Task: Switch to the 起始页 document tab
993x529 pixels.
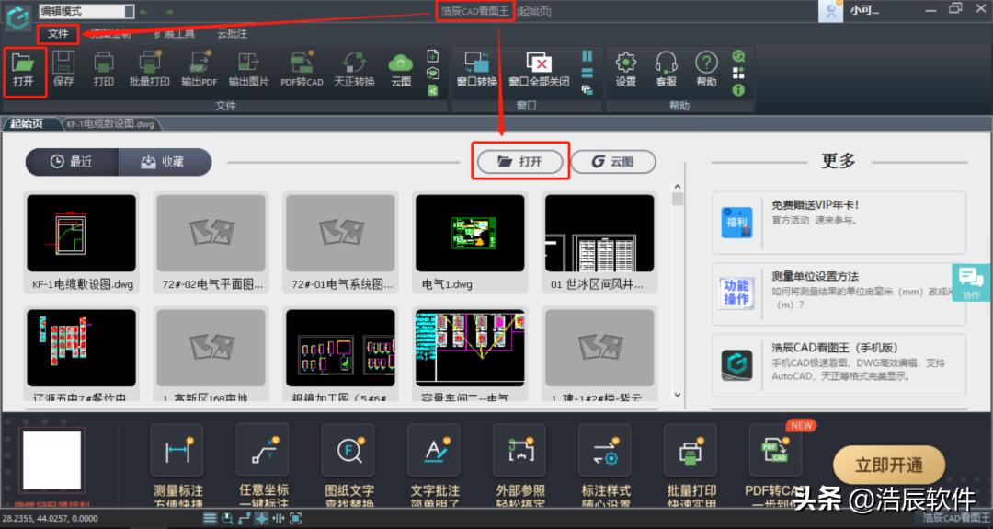Action: [27, 123]
